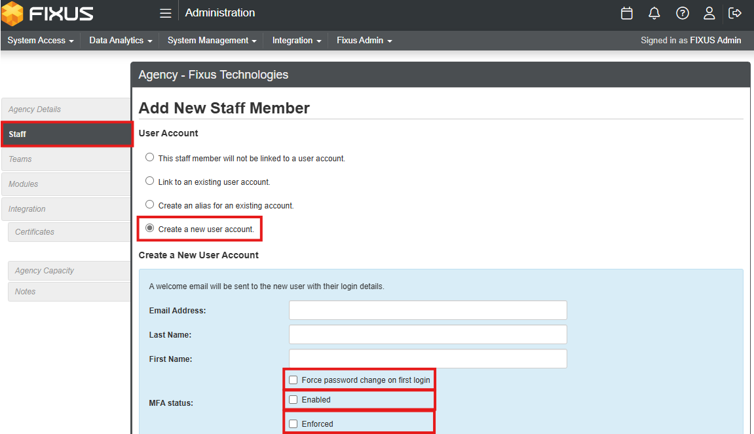Open the System Access dropdown menu
754x434 pixels.
pyautogui.click(x=37, y=40)
